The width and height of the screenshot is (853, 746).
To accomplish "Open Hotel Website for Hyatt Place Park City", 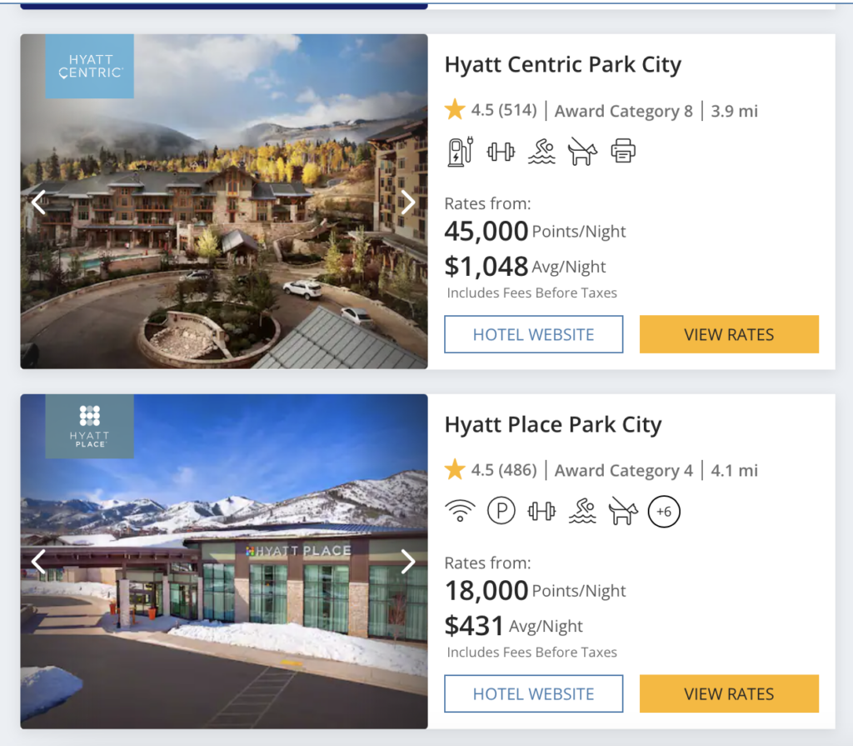I will coord(533,693).
